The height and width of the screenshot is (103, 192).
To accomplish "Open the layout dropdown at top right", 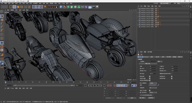I will tap(183, 3).
